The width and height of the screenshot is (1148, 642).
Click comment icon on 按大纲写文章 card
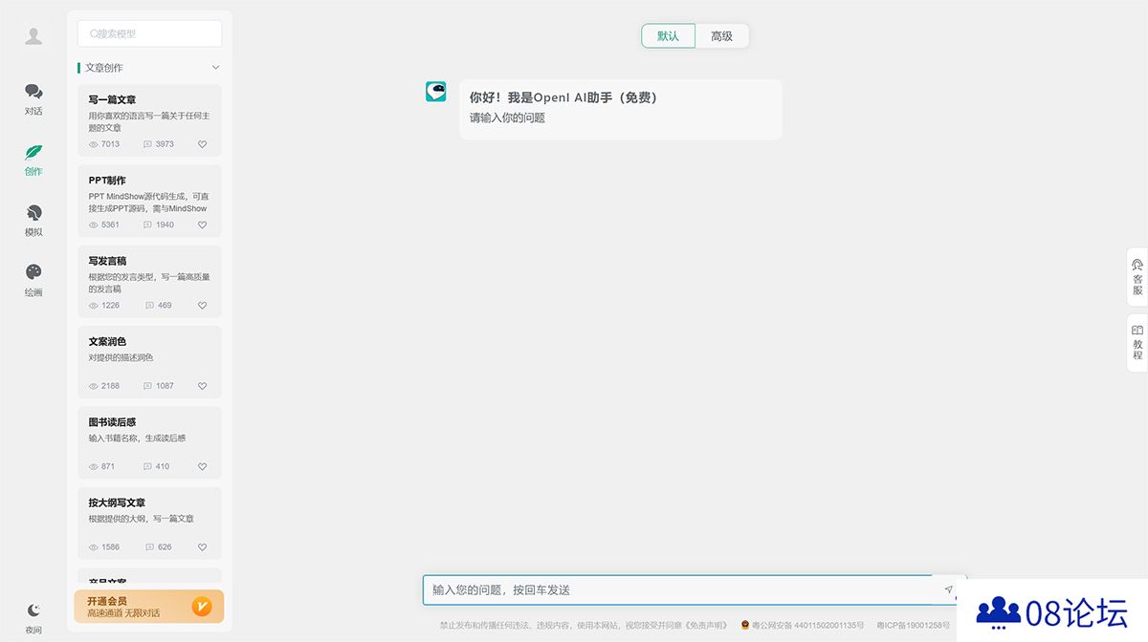[149, 547]
